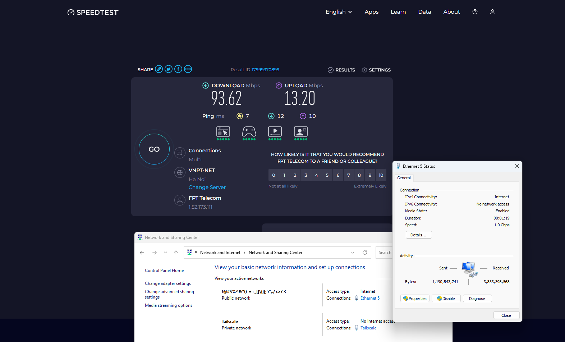The height and width of the screenshot is (342, 565).
Task: Expand the English language dropdown
Action: tap(339, 12)
